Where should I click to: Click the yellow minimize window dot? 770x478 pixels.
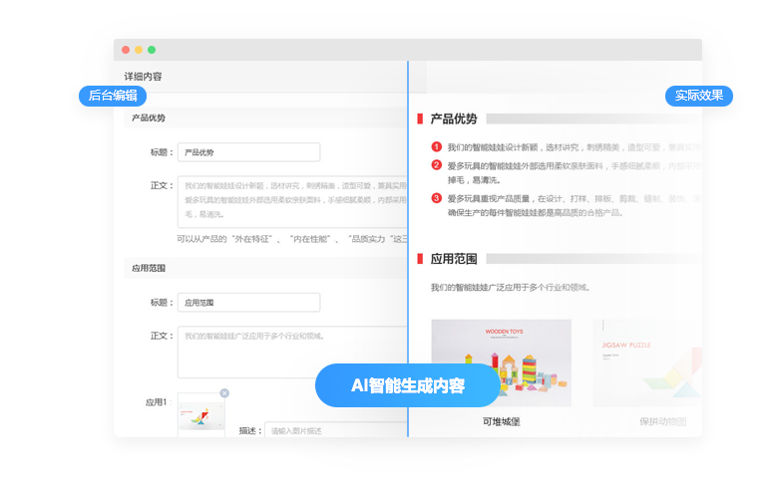(x=139, y=50)
